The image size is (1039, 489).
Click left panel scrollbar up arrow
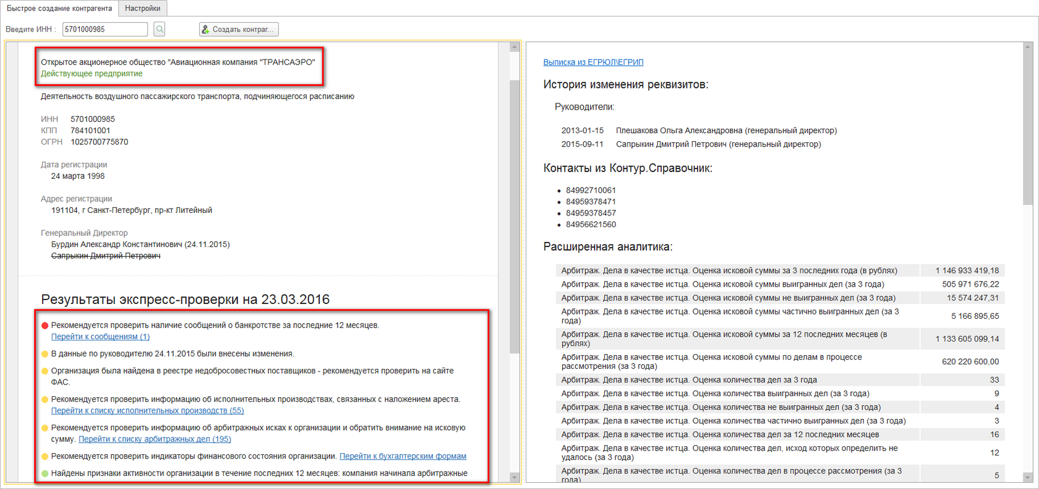(x=514, y=47)
